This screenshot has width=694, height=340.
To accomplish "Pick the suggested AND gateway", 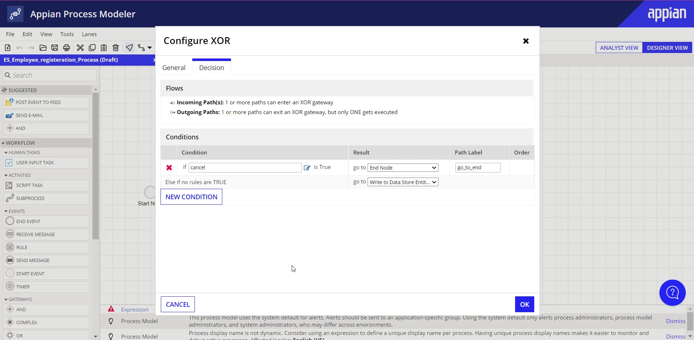I will pos(46,128).
